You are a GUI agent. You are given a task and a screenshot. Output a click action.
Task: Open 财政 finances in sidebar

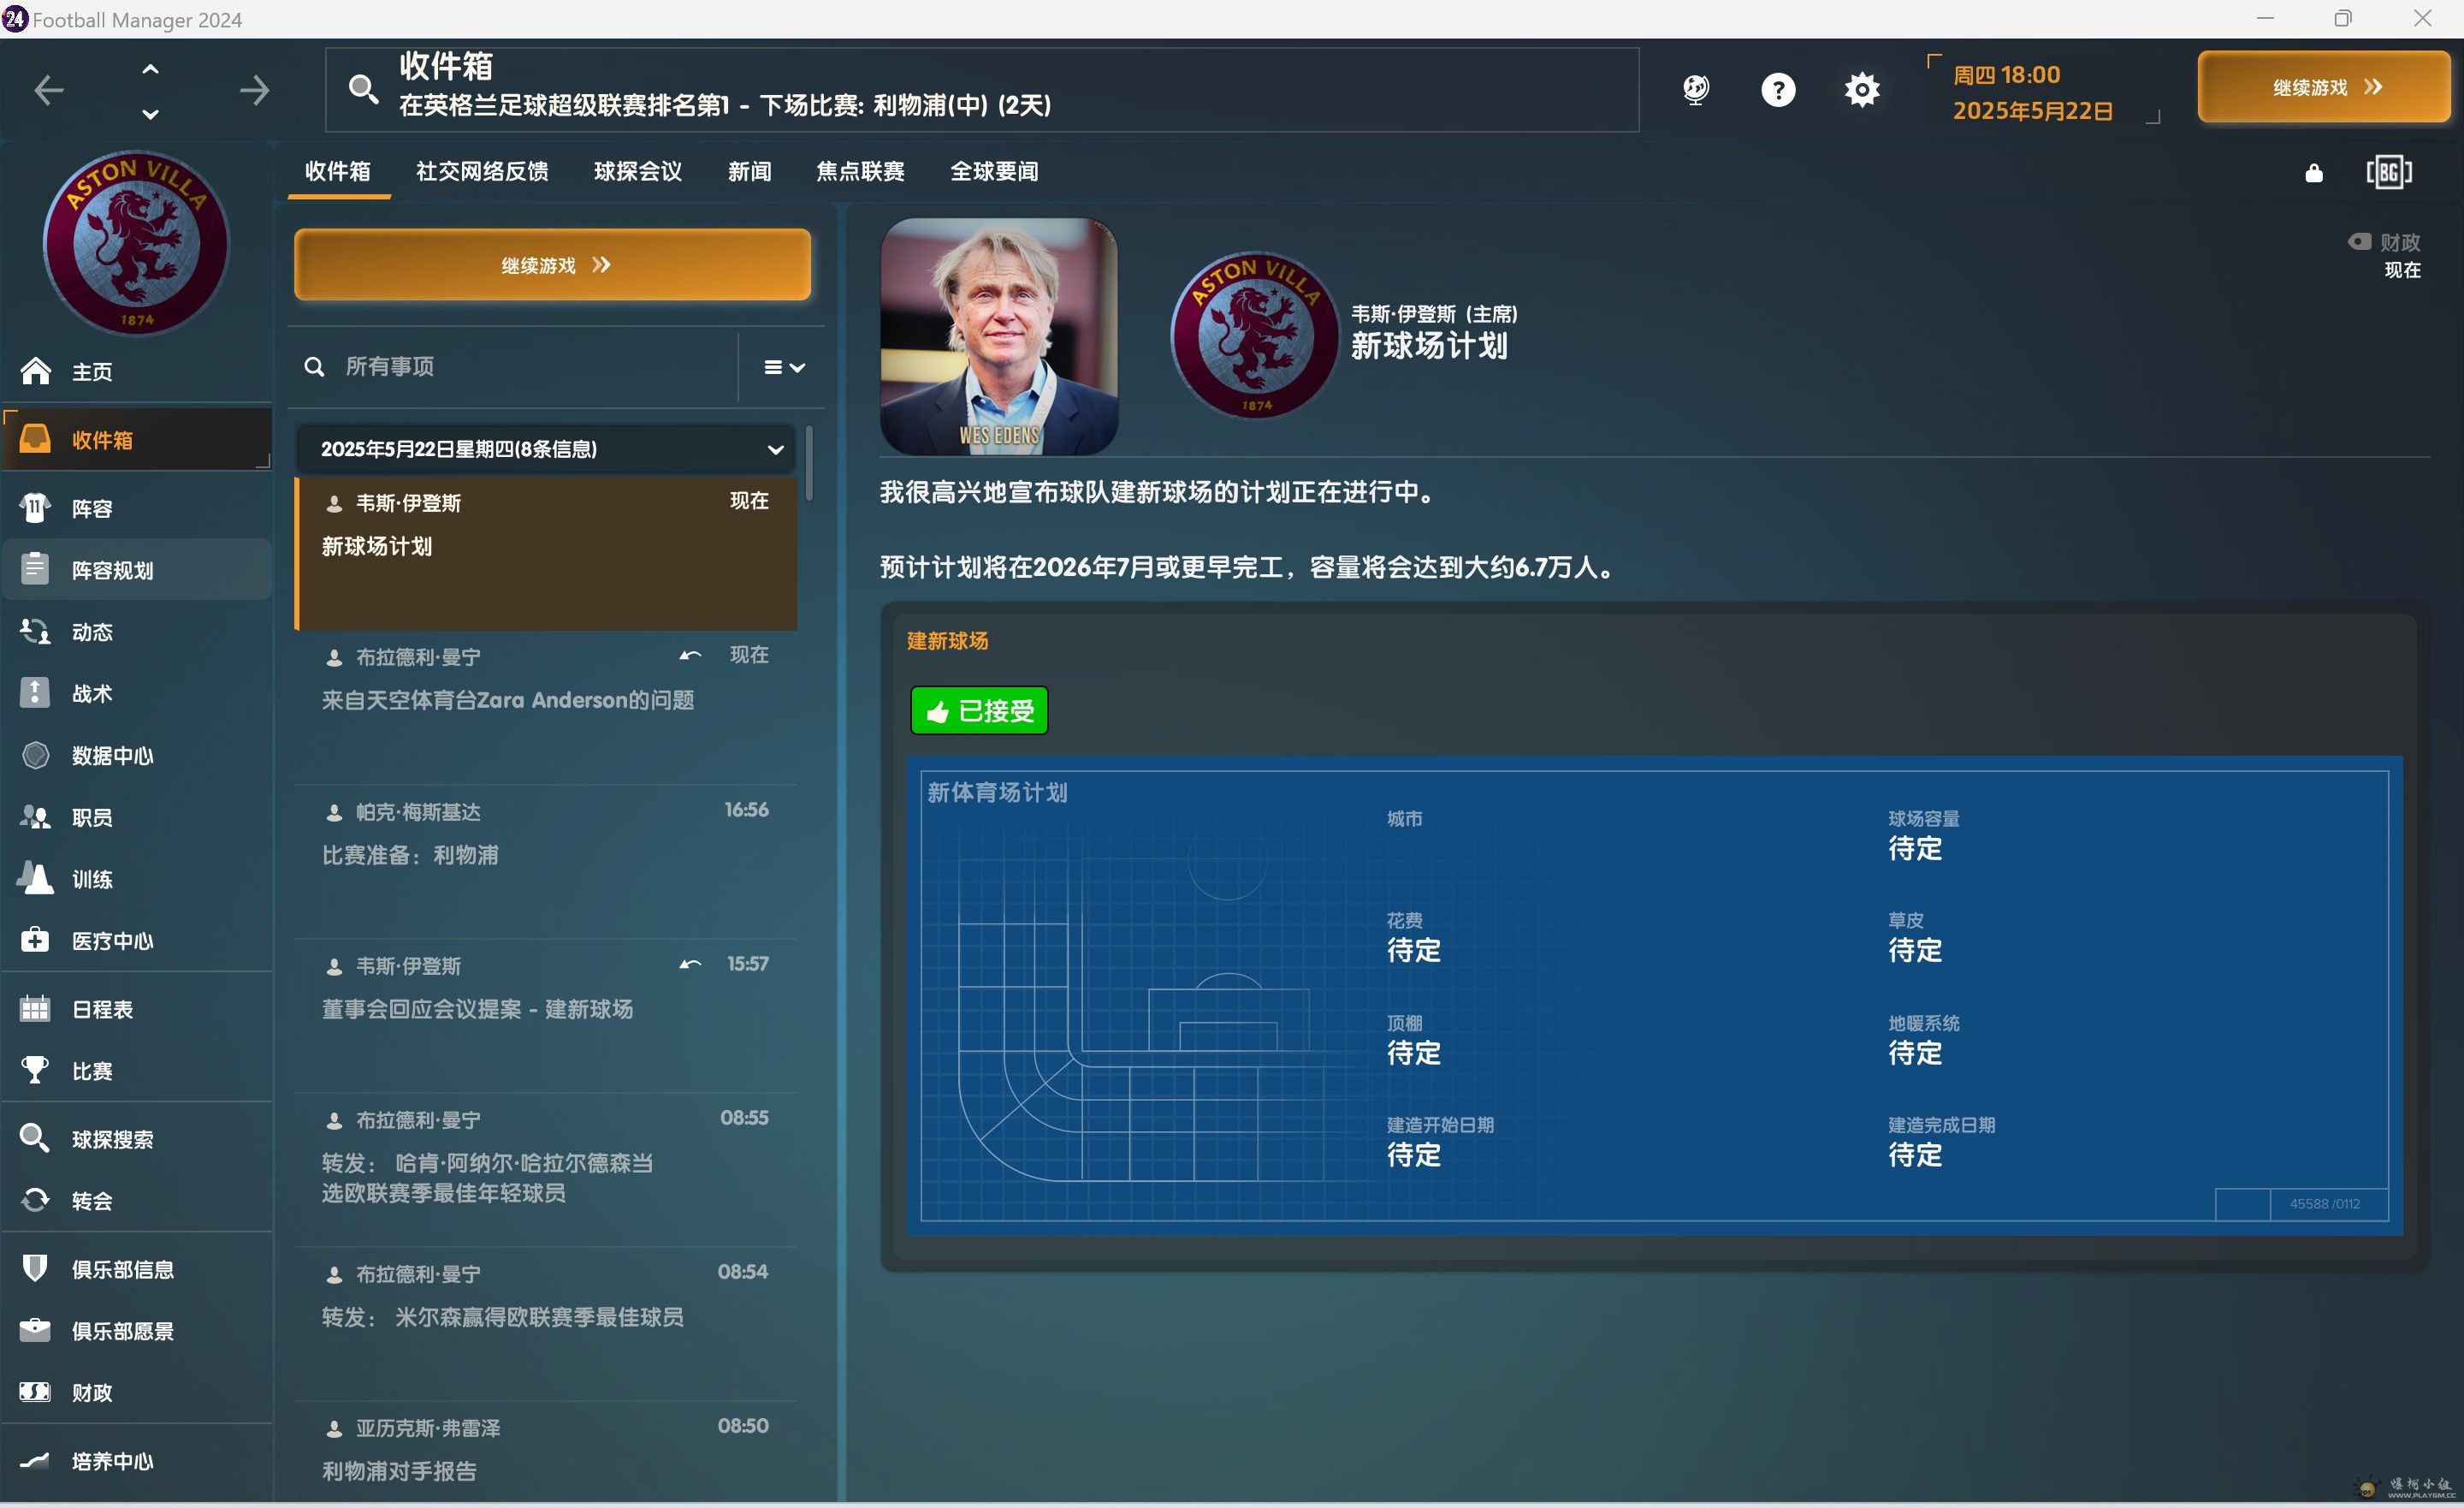click(x=136, y=1392)
